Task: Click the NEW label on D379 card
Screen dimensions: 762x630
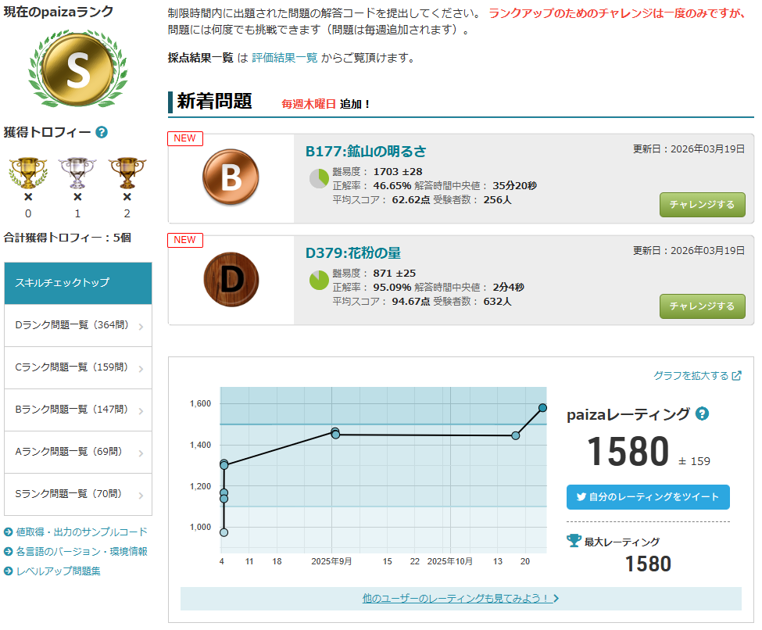Action: [184, 240]
